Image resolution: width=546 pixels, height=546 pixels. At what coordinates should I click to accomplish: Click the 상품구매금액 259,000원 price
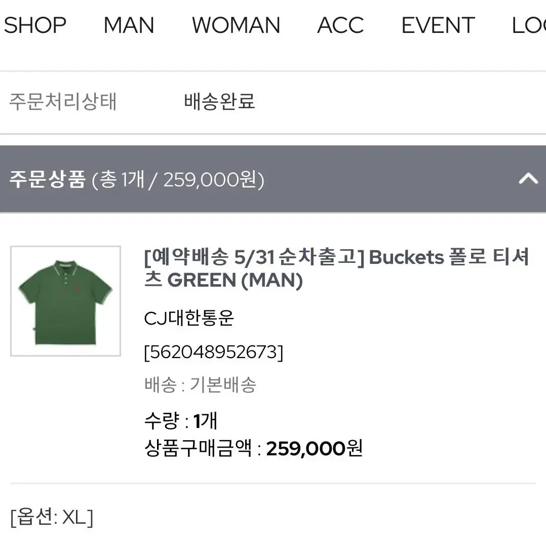coord(253,449)
